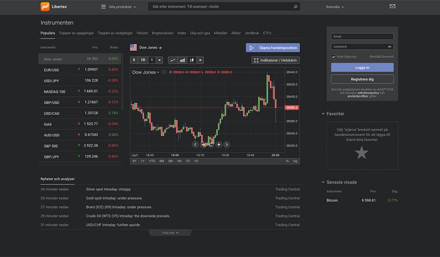Select the YTD chart range

[x=152, y=161]
